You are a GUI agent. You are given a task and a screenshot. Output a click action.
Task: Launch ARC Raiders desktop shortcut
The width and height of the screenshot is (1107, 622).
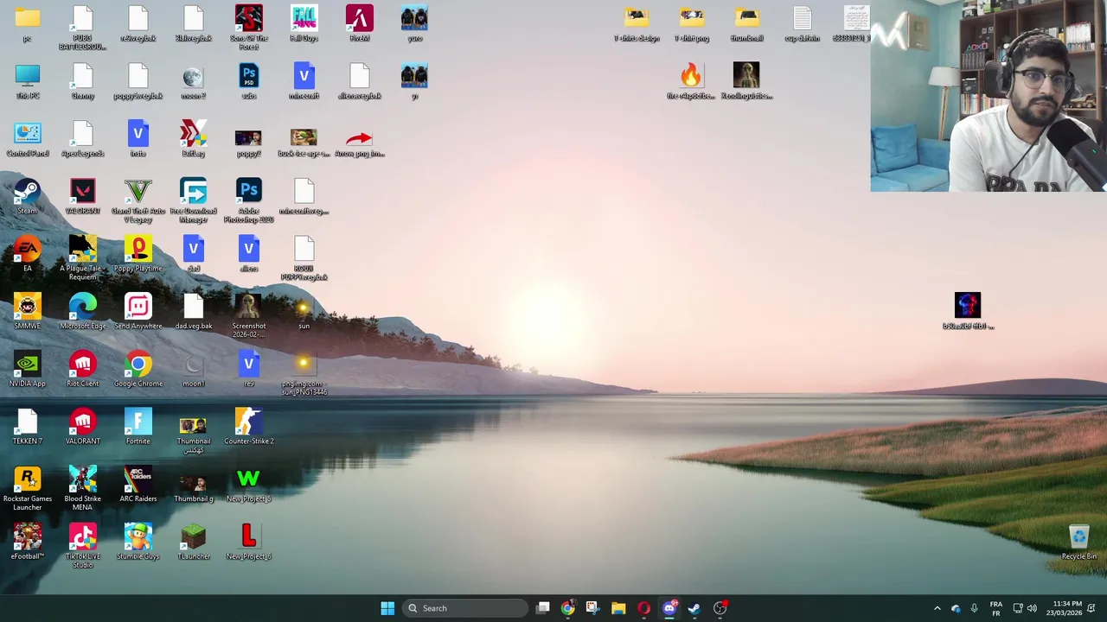[x=138, y=485]
